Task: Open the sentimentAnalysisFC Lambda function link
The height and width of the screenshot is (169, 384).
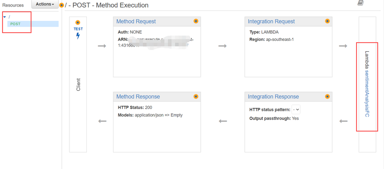Action: click(x=367, y=94)
